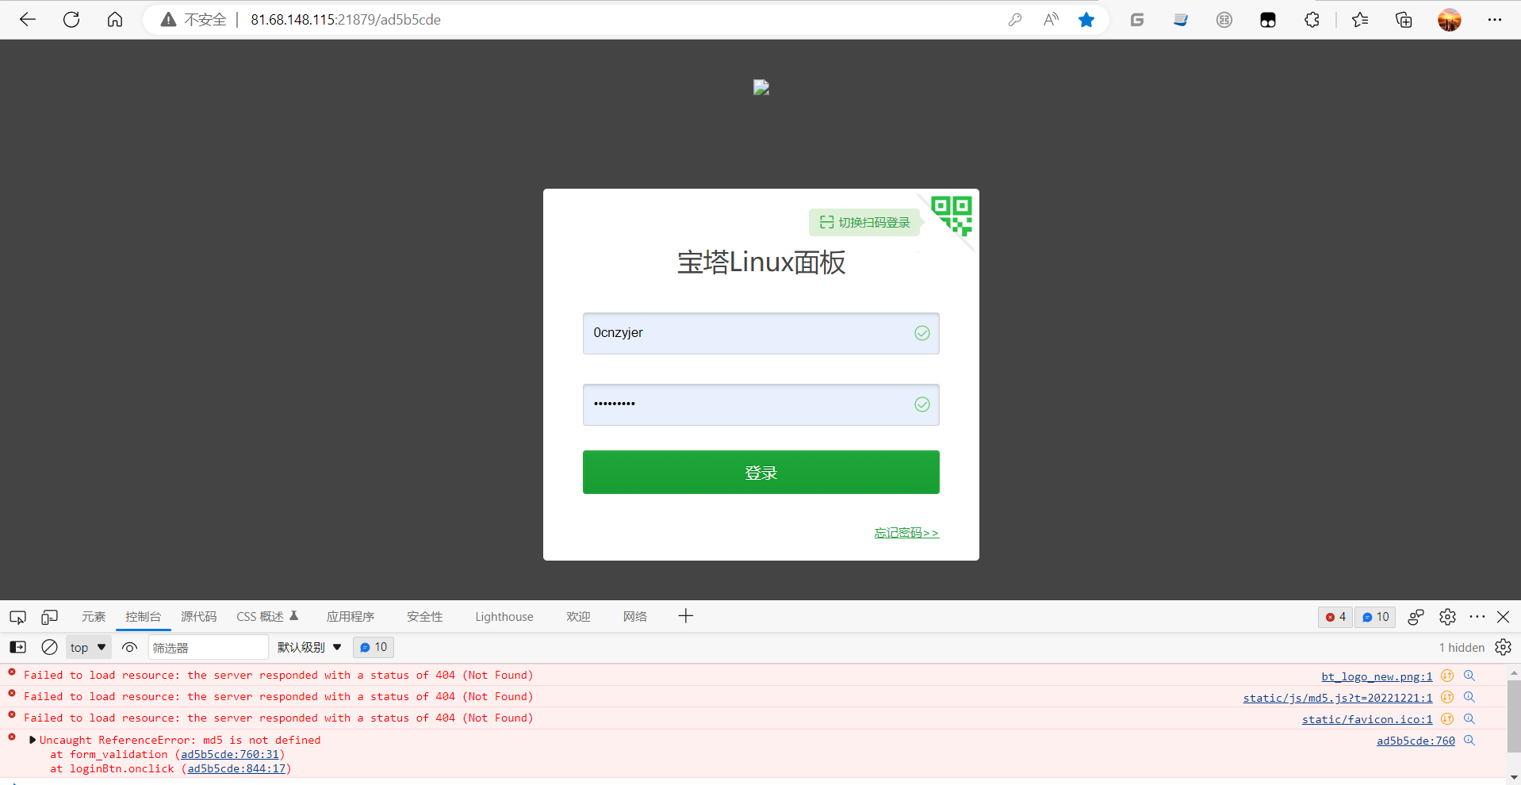Search the bt_logo_new.png error with magnifier
Image resolution: width=1521 pixels, height=785 pixels.
pyautogui.click(x=1469, y=676)
